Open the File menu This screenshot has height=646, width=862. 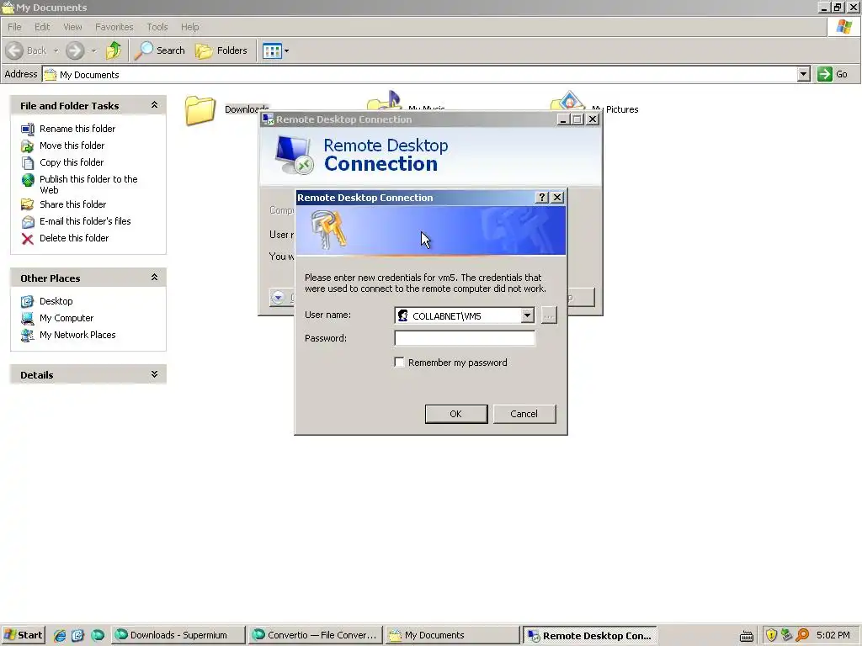click(x=14, y=27)
